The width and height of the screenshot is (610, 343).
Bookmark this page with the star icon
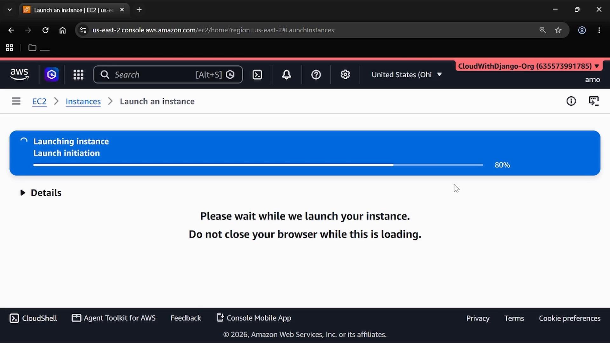click(x=558, y=30)
